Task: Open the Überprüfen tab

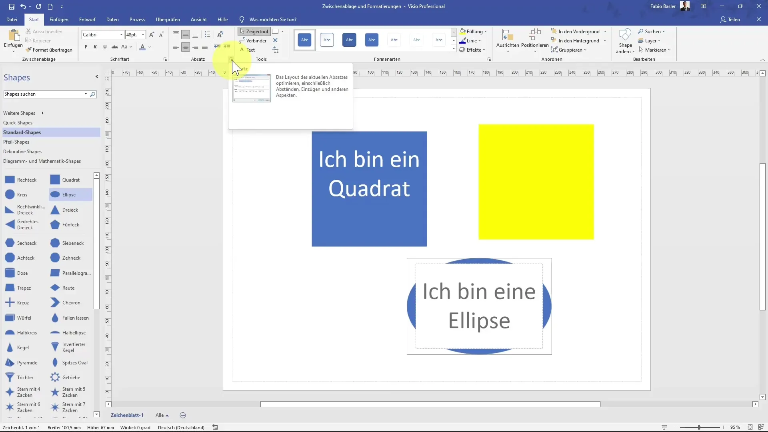Action: pyautogui.click(x=168, y=19)
